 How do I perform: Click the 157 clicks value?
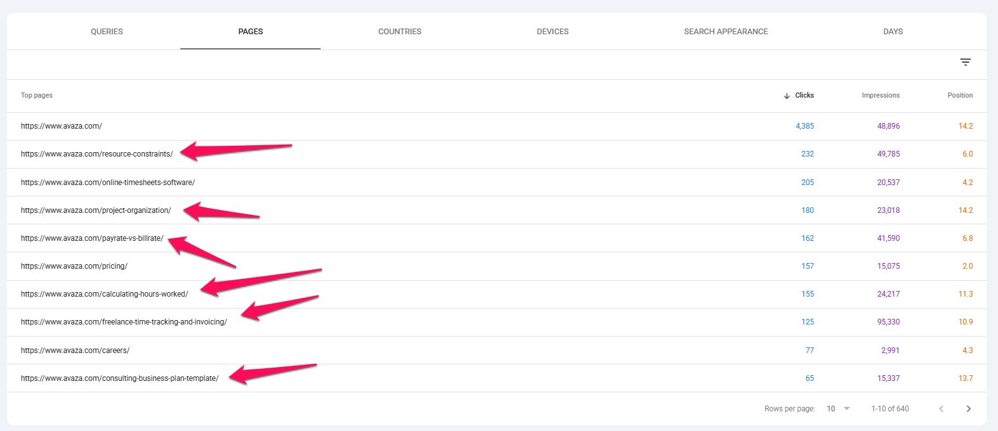[808, 266]
